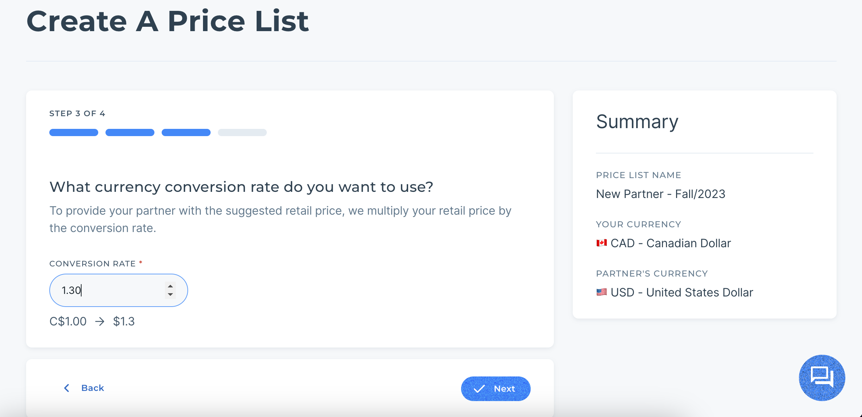This screenshot has height=417, width=862.
Task: Click the price list name New Partner - Fall/2023
Action: point(660,194)
